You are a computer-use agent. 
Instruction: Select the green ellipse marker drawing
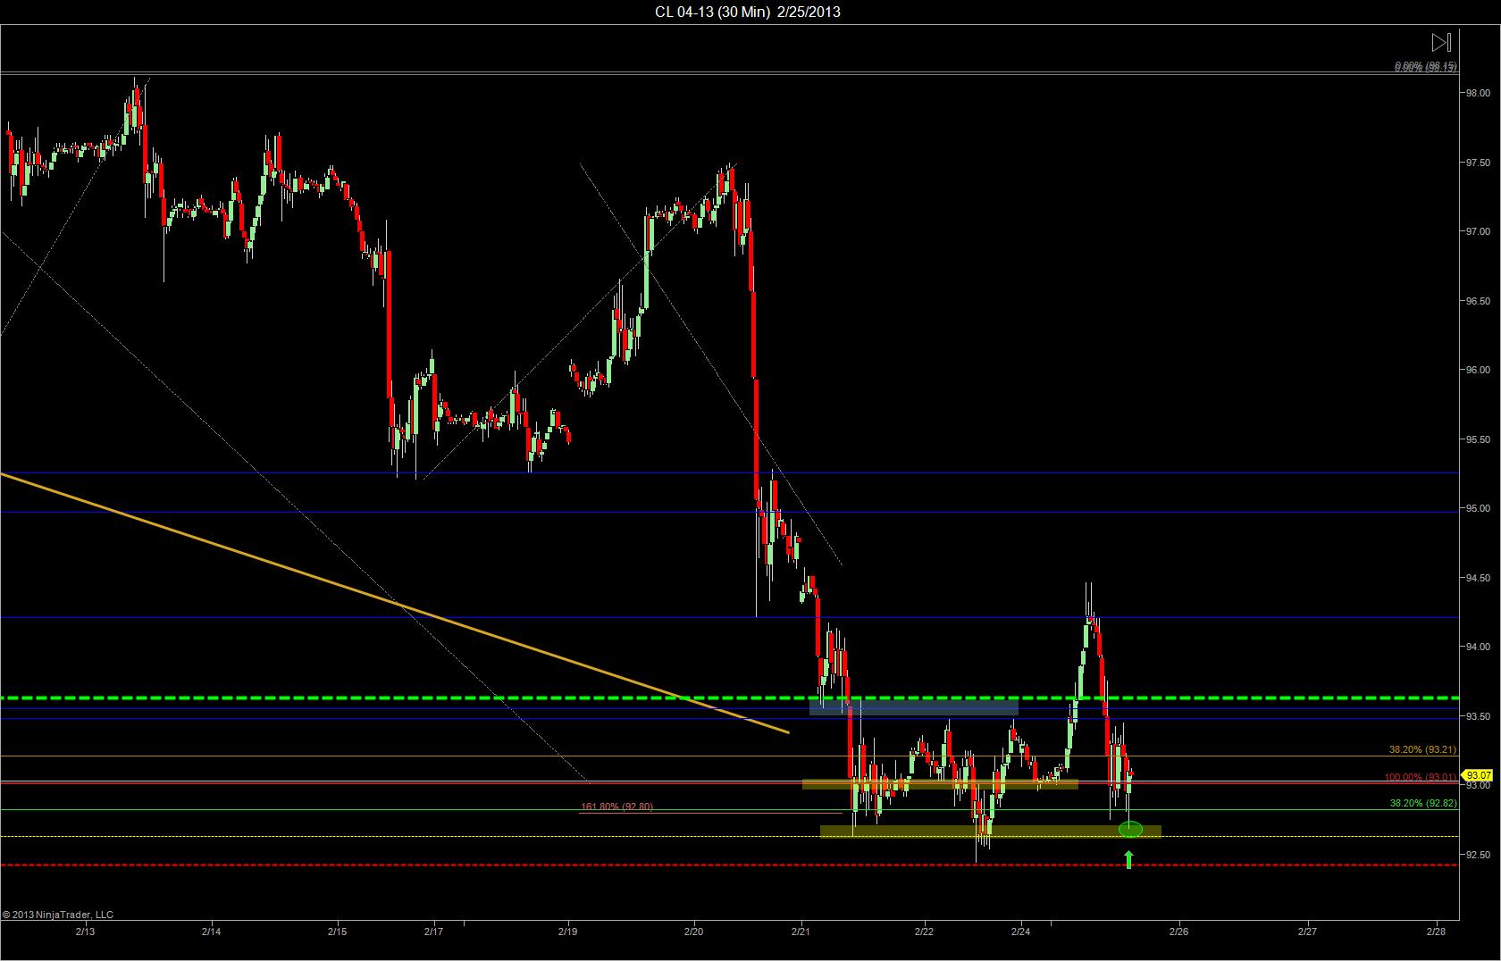(x=1130, y=830)
